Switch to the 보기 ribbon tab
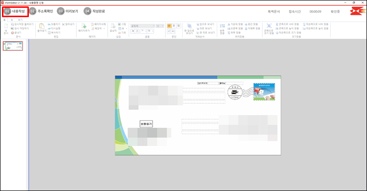 21,20
